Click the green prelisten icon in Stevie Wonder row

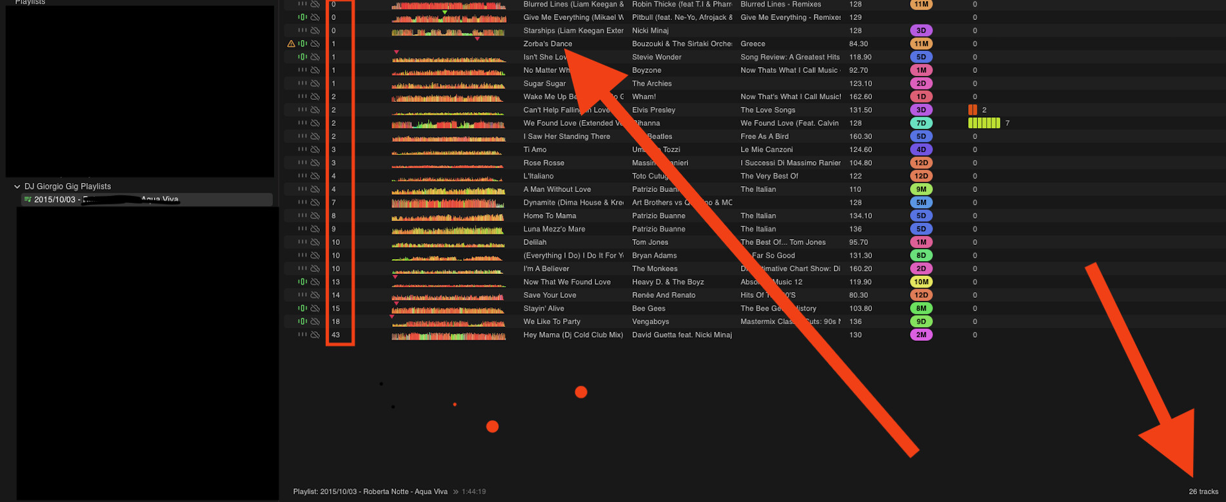tap(302, 57)
